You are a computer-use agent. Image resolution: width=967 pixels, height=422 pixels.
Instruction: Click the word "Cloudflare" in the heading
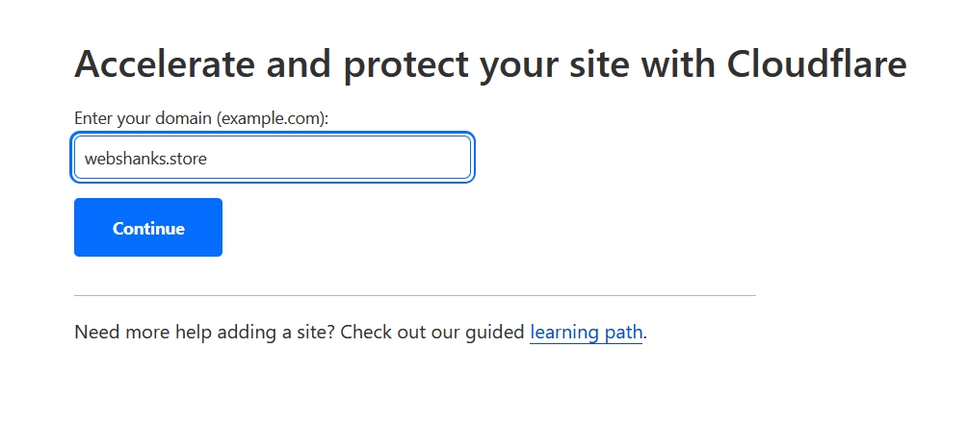click(817, 65)
